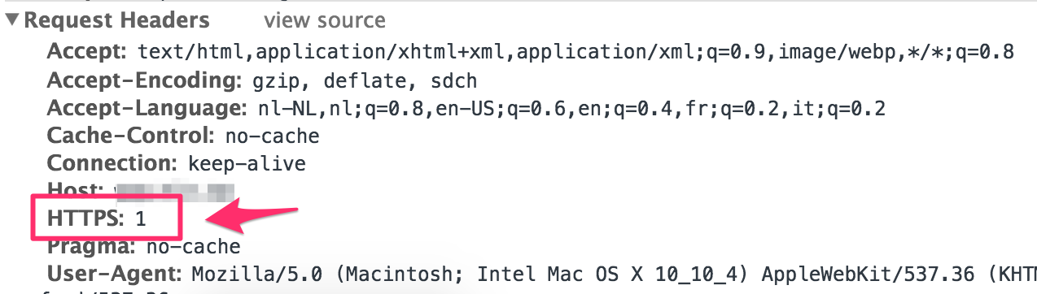Screen dimensions: 1037x294
Task: Select the Cache-Control header name
Action: (x=130, y=136)
